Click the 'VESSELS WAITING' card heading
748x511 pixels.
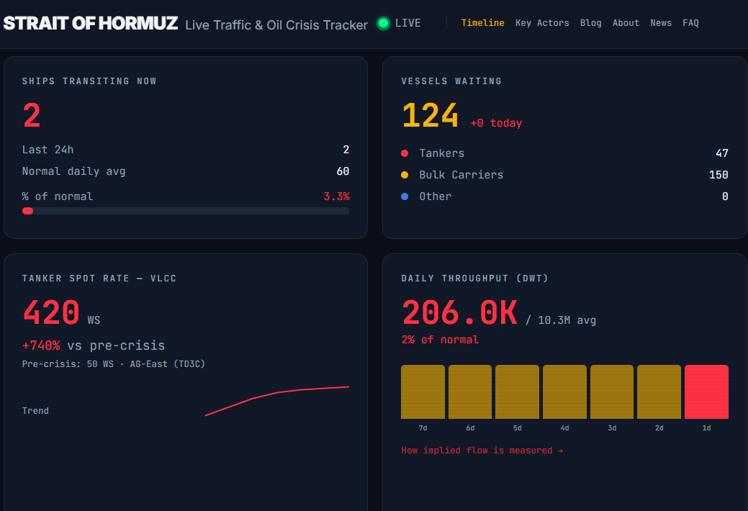[451, 81]
